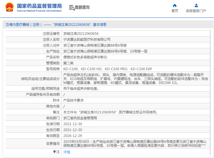Click 其他内容 label
This screenshot has height=158, width=214.
tap(53, 106)
